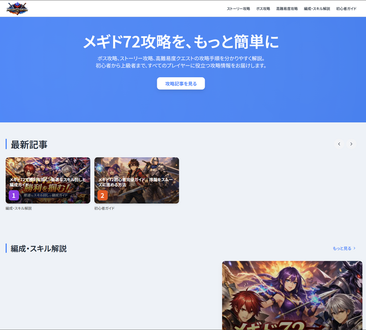Image resolution: width=366 pixels, height=330 pixels.
Task: Click the purple number 1 rank badge
Action: tap(14, 195)
